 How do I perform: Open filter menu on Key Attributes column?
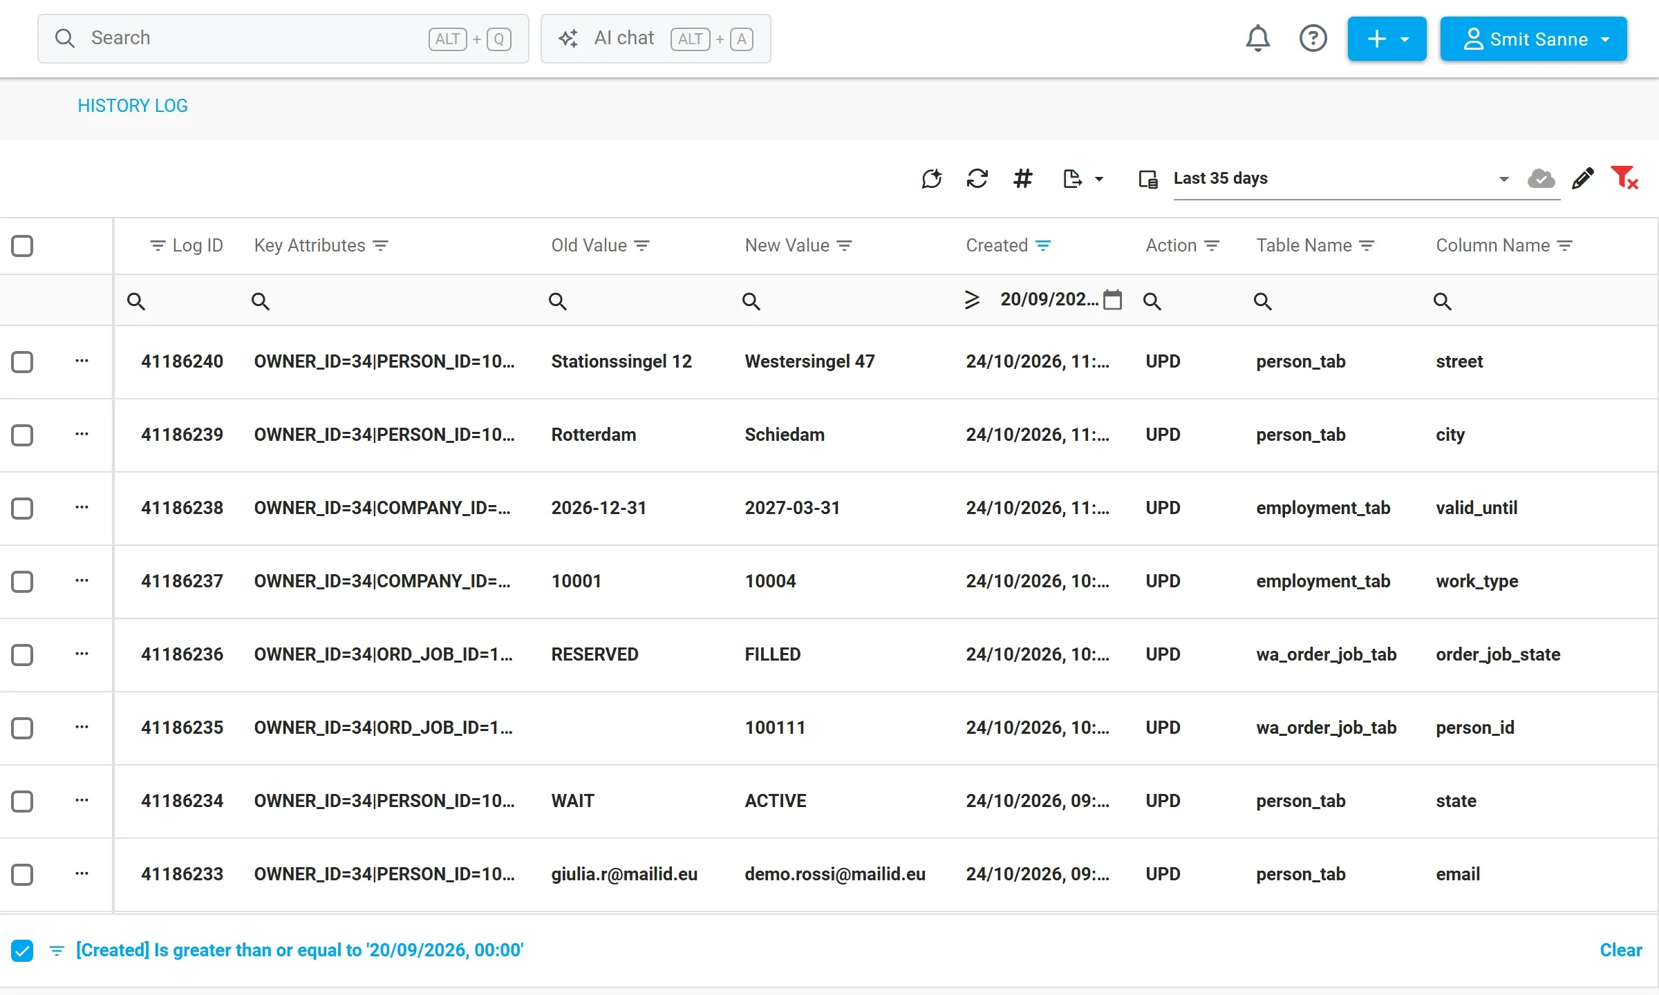click(x=380, y=245)
